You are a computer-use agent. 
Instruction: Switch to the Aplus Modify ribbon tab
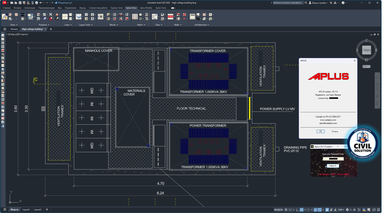146,8
